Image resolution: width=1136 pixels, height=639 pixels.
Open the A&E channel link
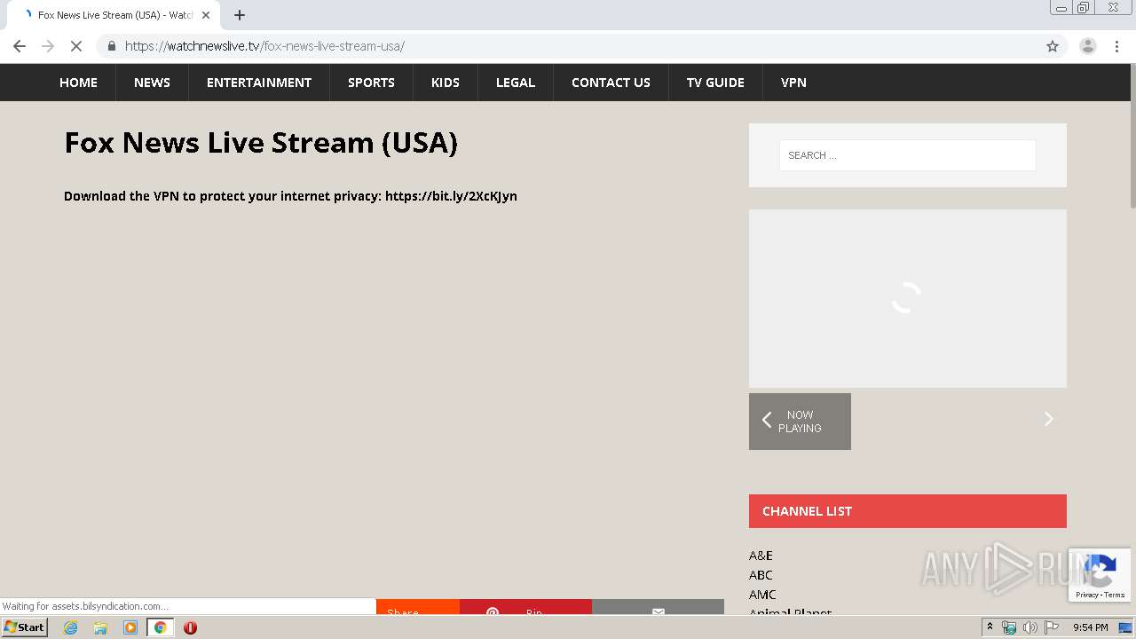(x=761, y=556)
